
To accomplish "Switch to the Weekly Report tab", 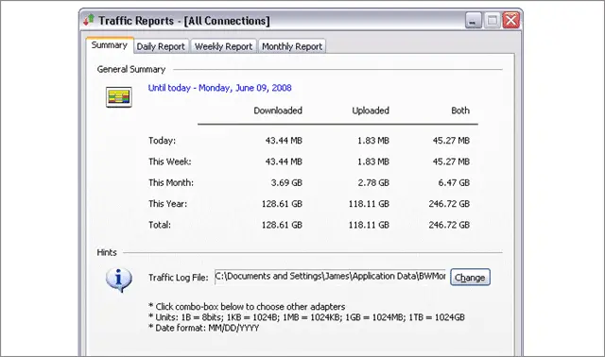I will 223,46.
